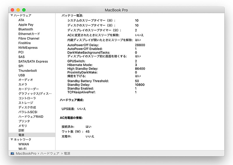Screen dimensions: 233x165
Task: Minimize window with the yellow button
Action: pos(18,10)
